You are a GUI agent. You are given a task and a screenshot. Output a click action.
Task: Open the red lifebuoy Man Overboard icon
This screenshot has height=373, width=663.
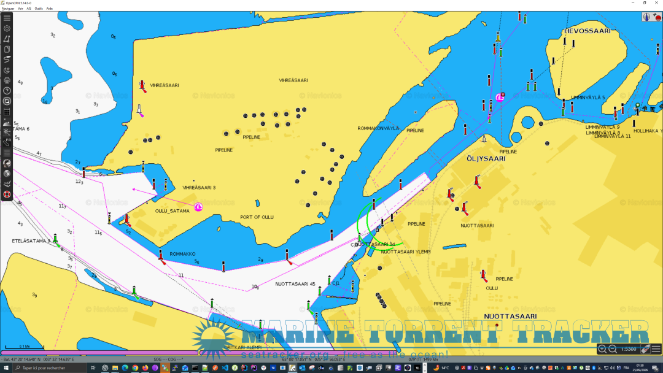coord(7,194)
